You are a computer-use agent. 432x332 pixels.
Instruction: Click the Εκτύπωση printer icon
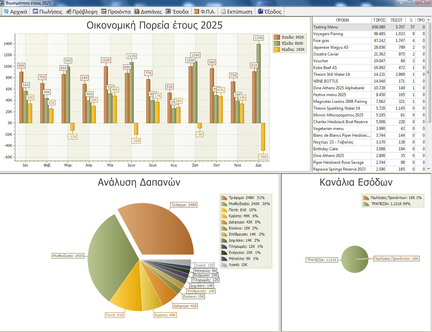coord(223,12)
